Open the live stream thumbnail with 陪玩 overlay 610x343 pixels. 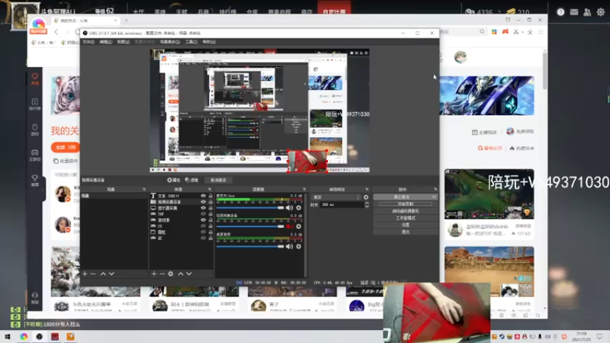[x=489, y=194]
